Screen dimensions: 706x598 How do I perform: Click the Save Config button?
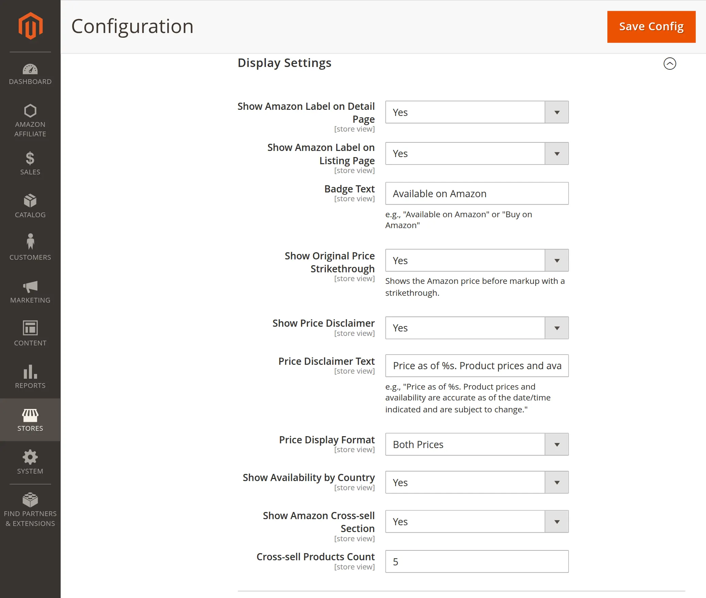[651, 27]
